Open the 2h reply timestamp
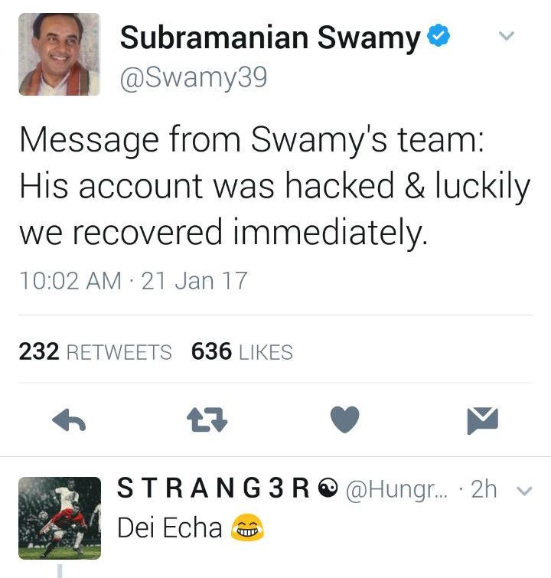 coord(484,489)
